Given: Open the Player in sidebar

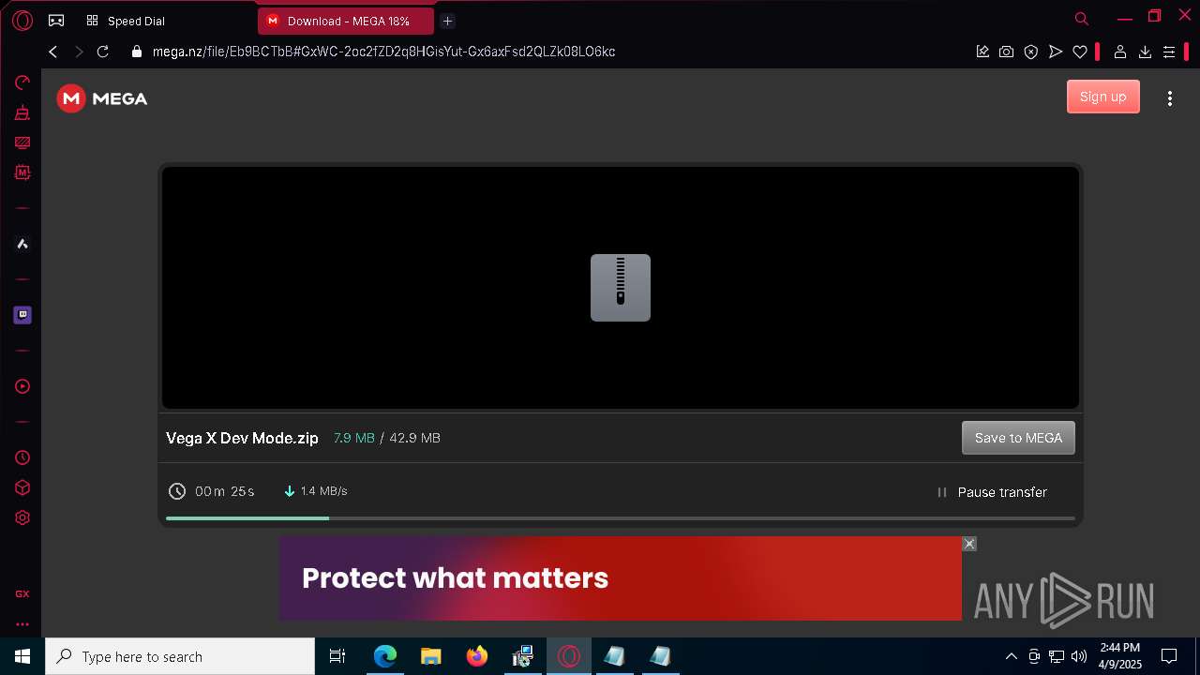Looking at the screenshot, I should 22,386.
